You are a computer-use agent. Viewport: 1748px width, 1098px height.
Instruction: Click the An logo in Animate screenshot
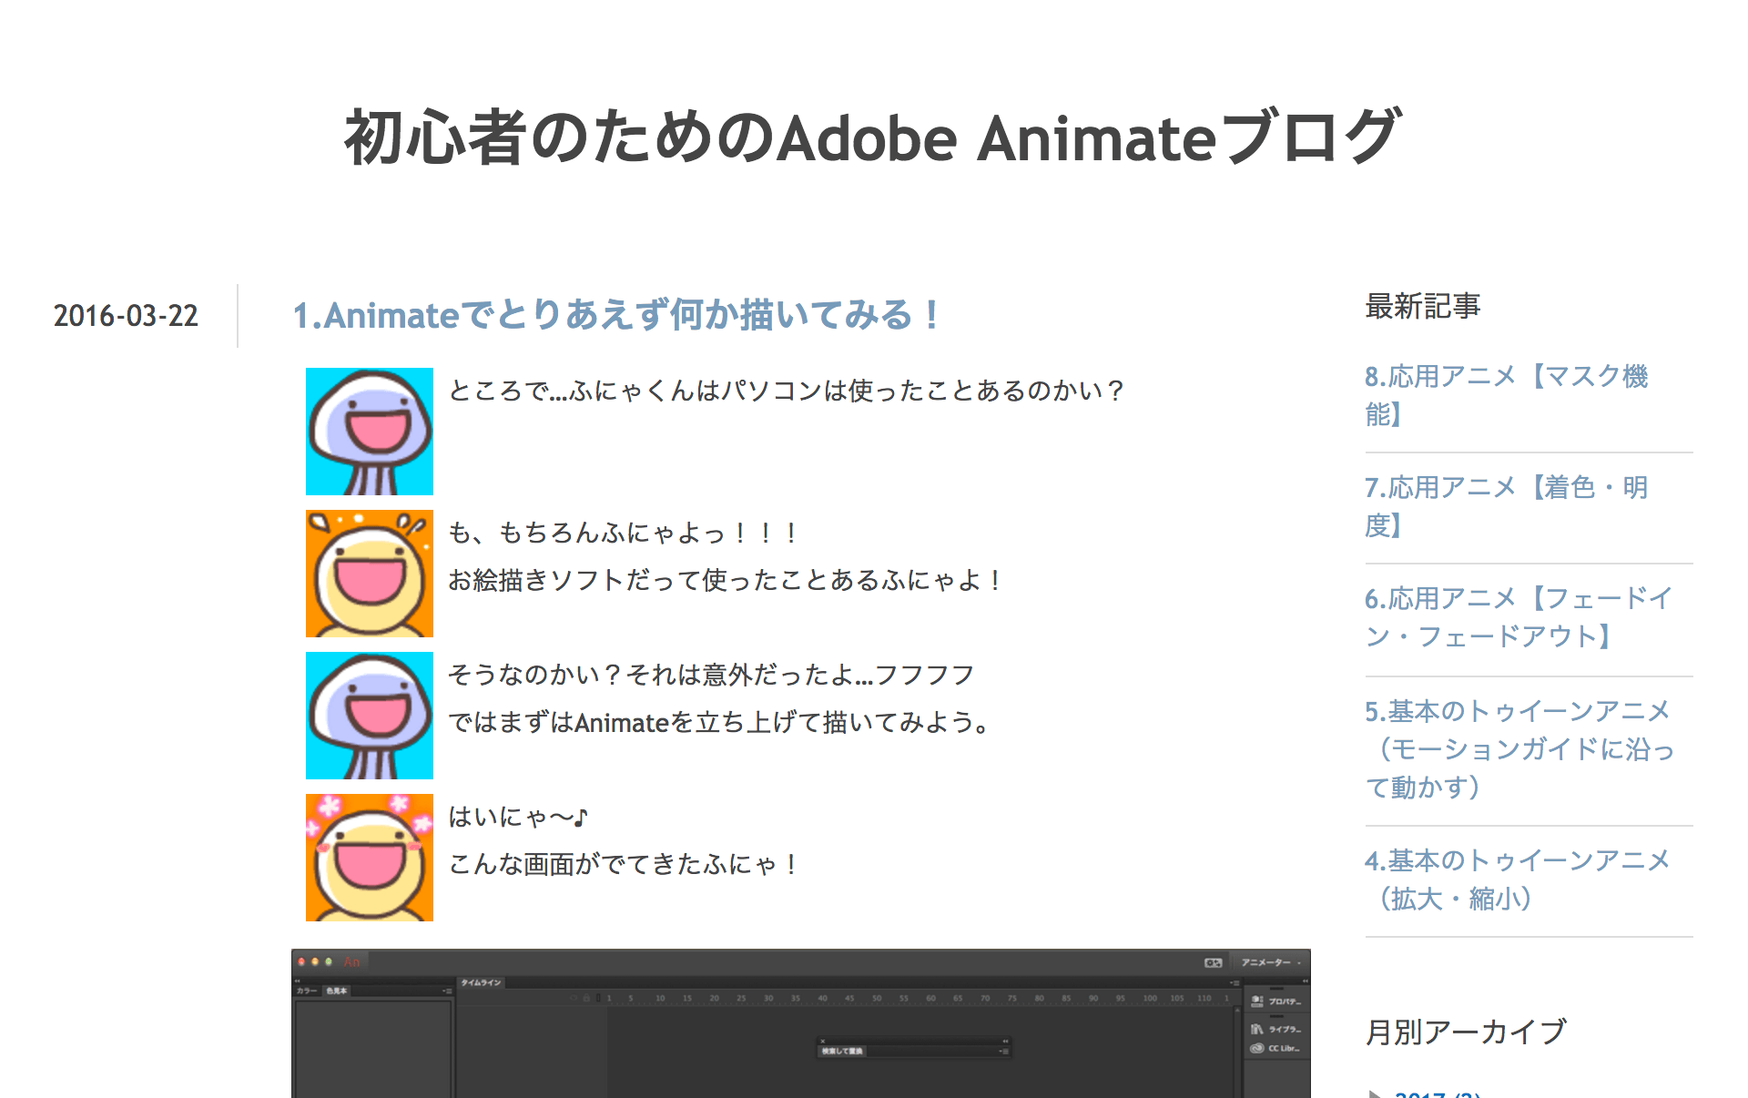click(352, 961)
